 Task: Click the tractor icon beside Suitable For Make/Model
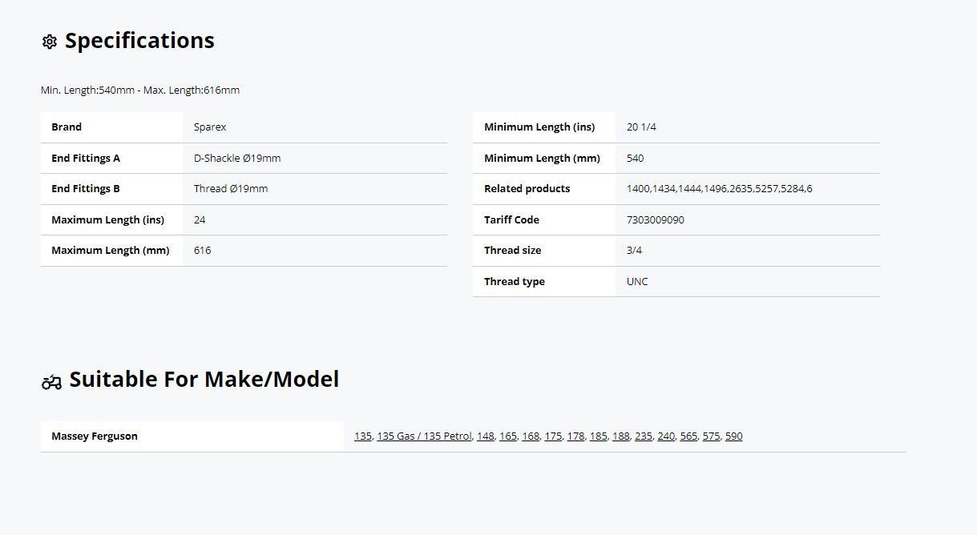click(x=51, y=382)
